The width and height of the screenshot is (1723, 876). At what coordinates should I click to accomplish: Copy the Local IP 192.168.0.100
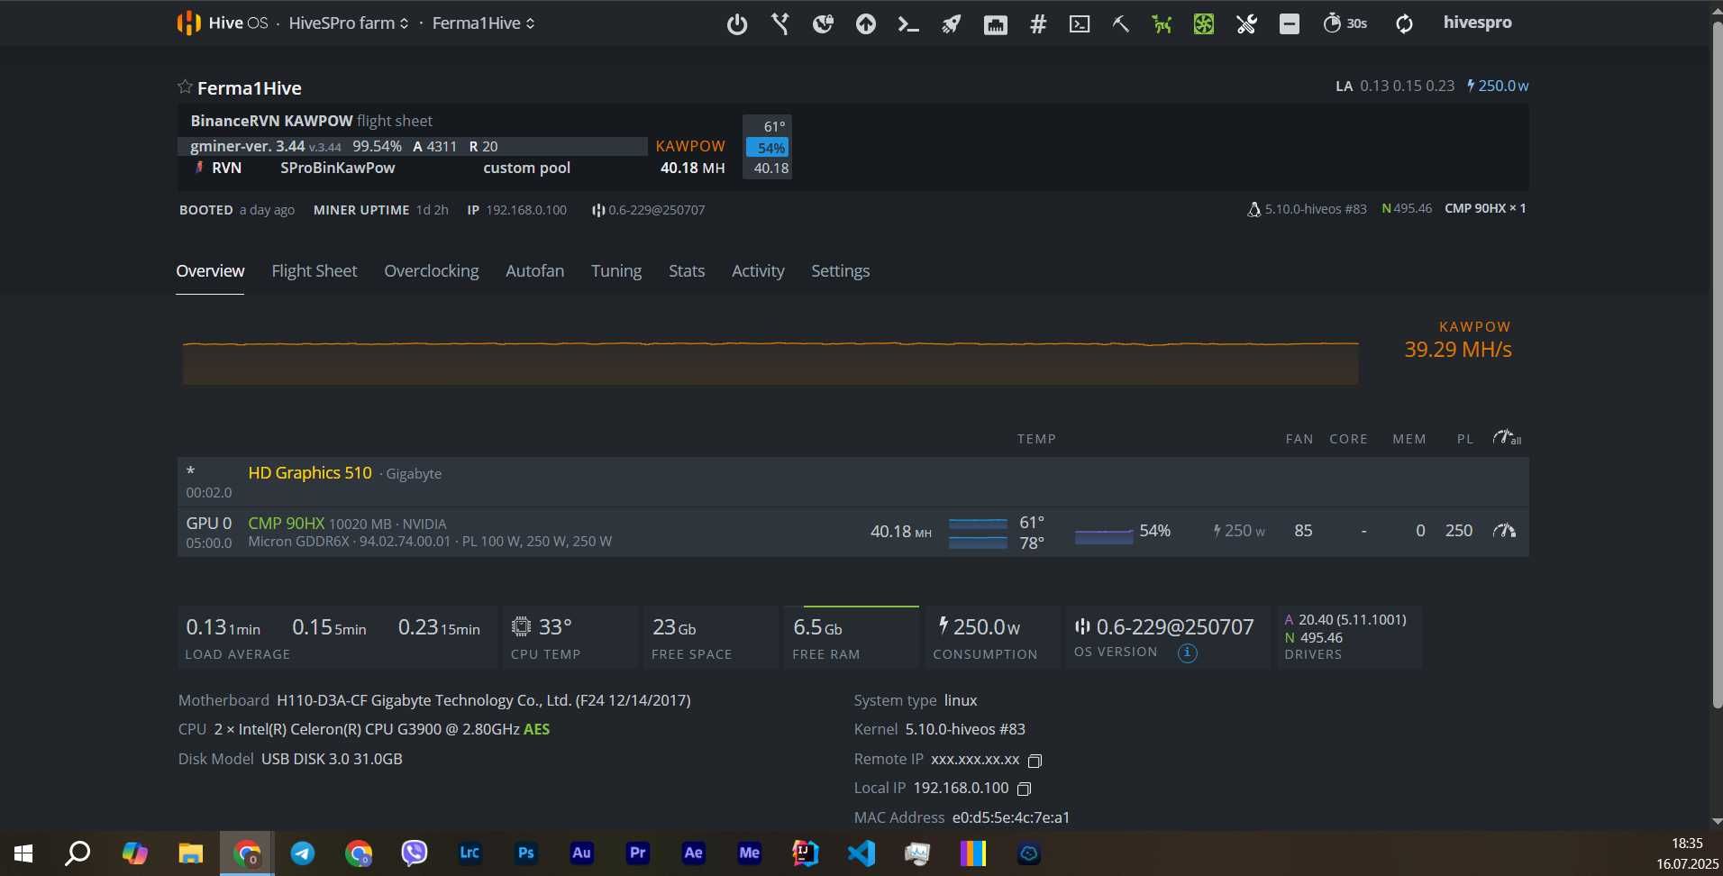point(1024,789)
